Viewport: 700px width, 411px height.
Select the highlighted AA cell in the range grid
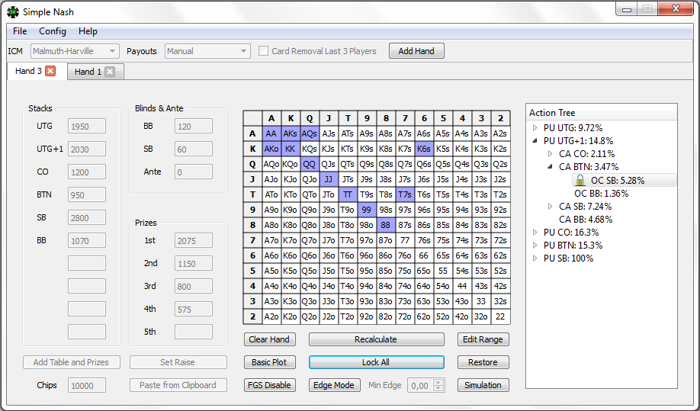[271, 133]
